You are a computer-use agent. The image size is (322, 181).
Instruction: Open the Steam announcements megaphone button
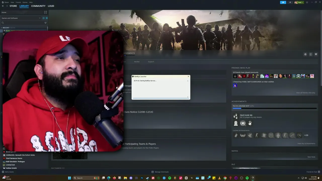283,2
